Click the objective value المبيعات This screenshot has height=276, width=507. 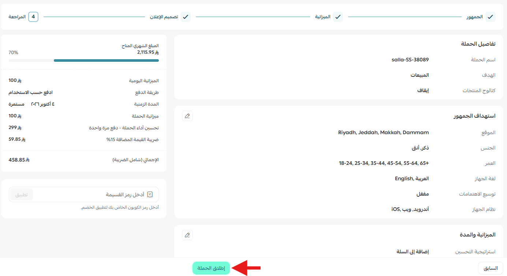pos(420,75)
